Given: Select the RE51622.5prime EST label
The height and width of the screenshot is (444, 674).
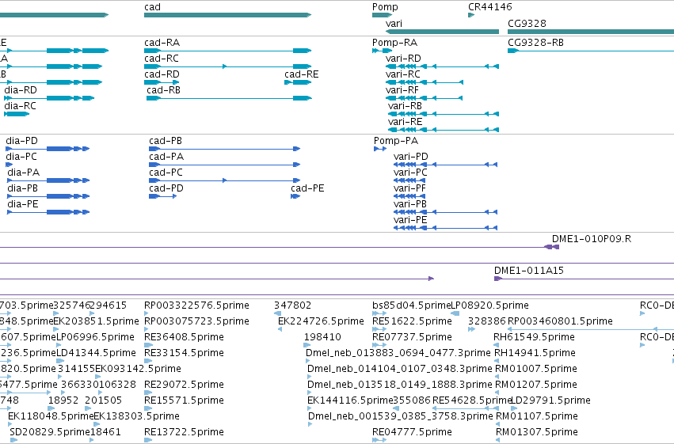Looking at the screenshot, I should coord(412,321).
